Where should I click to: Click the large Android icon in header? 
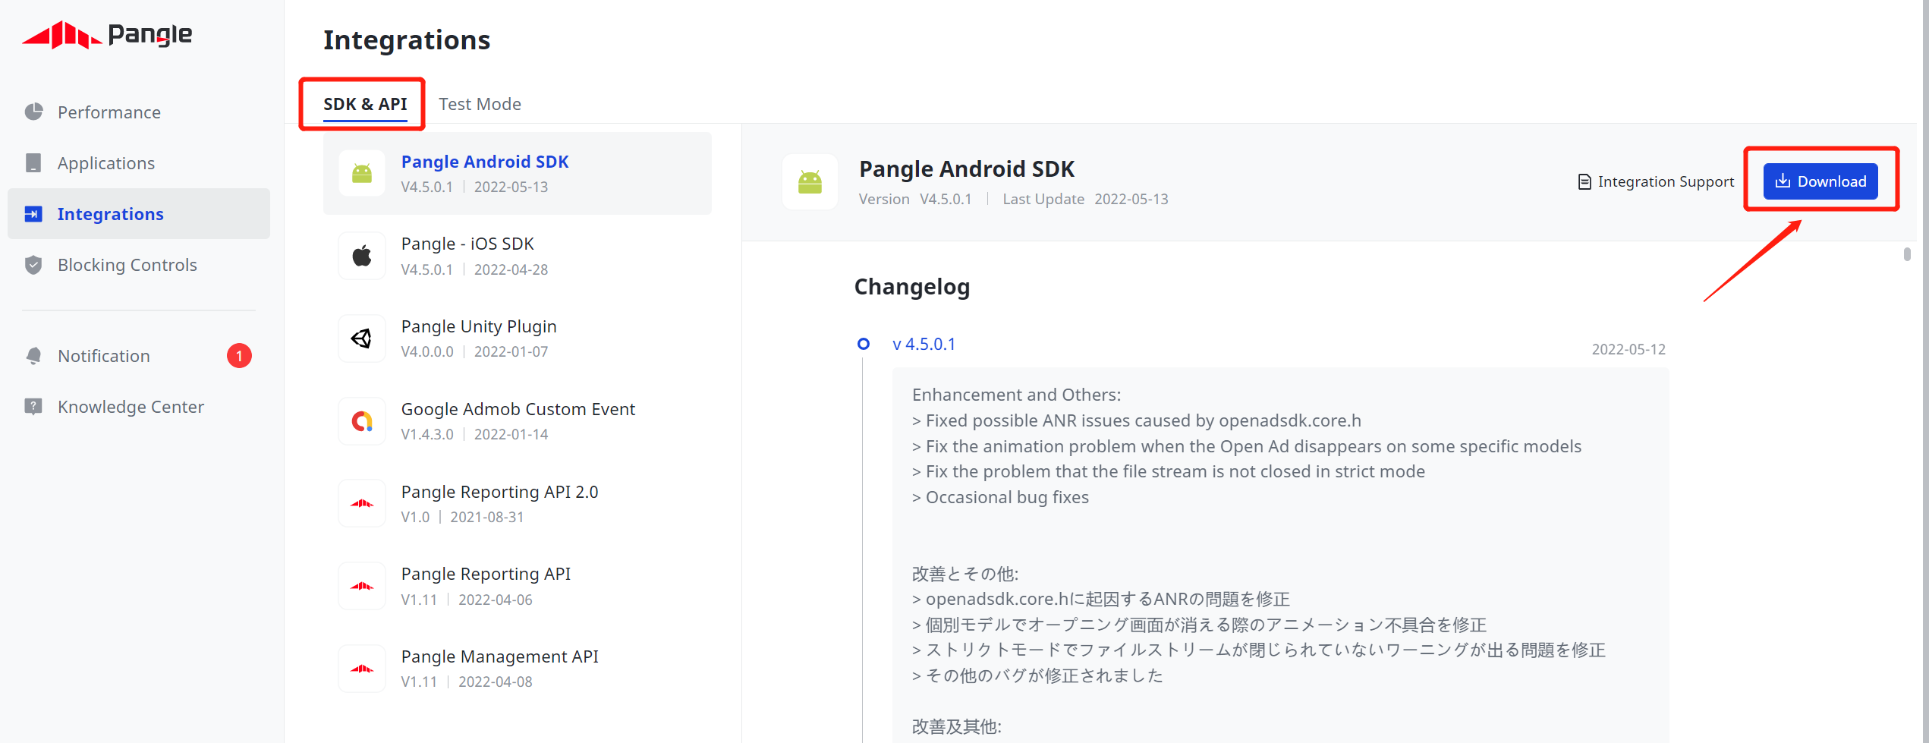[x=810, y=182]
